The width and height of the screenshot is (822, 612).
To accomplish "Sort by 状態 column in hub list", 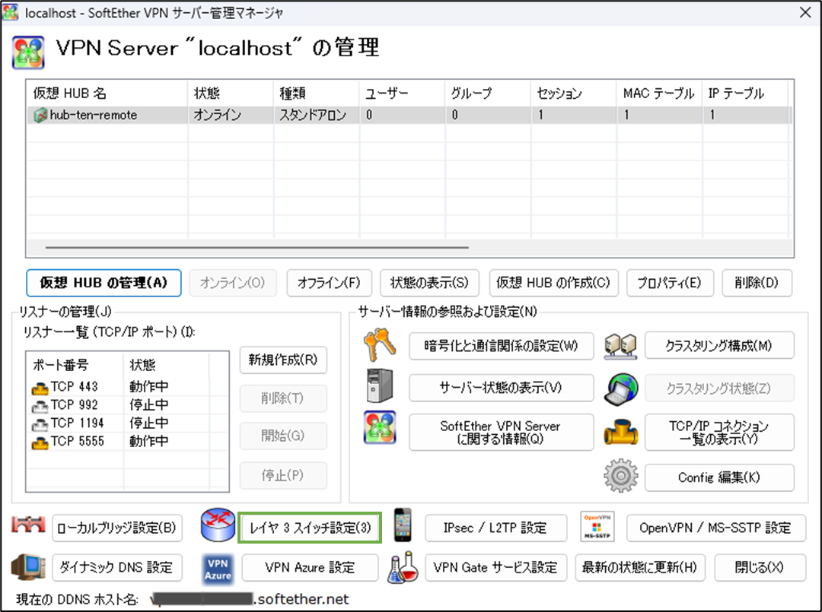I will 231,94.
